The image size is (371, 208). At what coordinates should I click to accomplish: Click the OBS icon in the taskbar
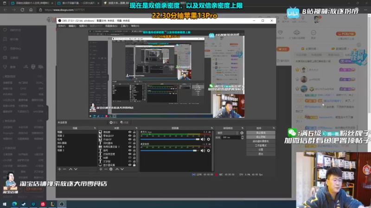(62, 204)
